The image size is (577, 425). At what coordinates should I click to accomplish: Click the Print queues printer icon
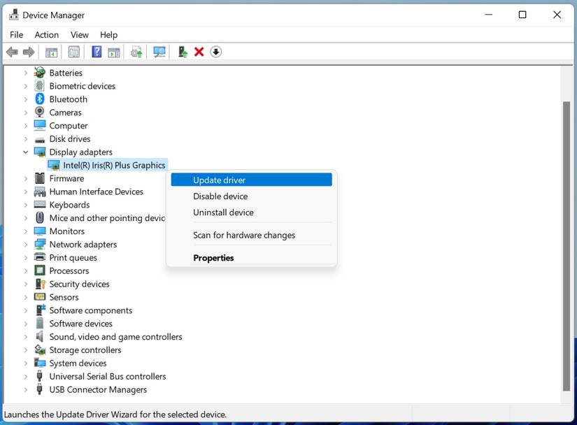click(40, 257)
